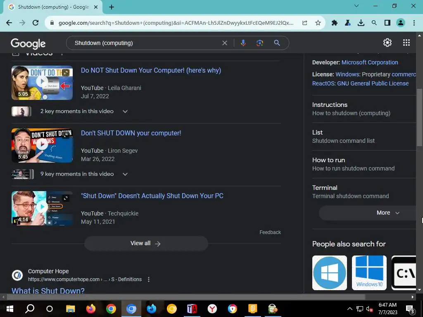Go back to the previous page
Viewport: 423px width, 317px height.
(9, 23)
